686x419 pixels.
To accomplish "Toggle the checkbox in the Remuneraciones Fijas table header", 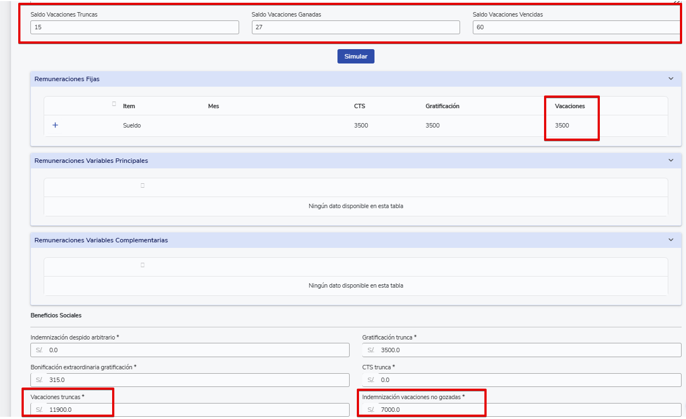I will 114,104.
